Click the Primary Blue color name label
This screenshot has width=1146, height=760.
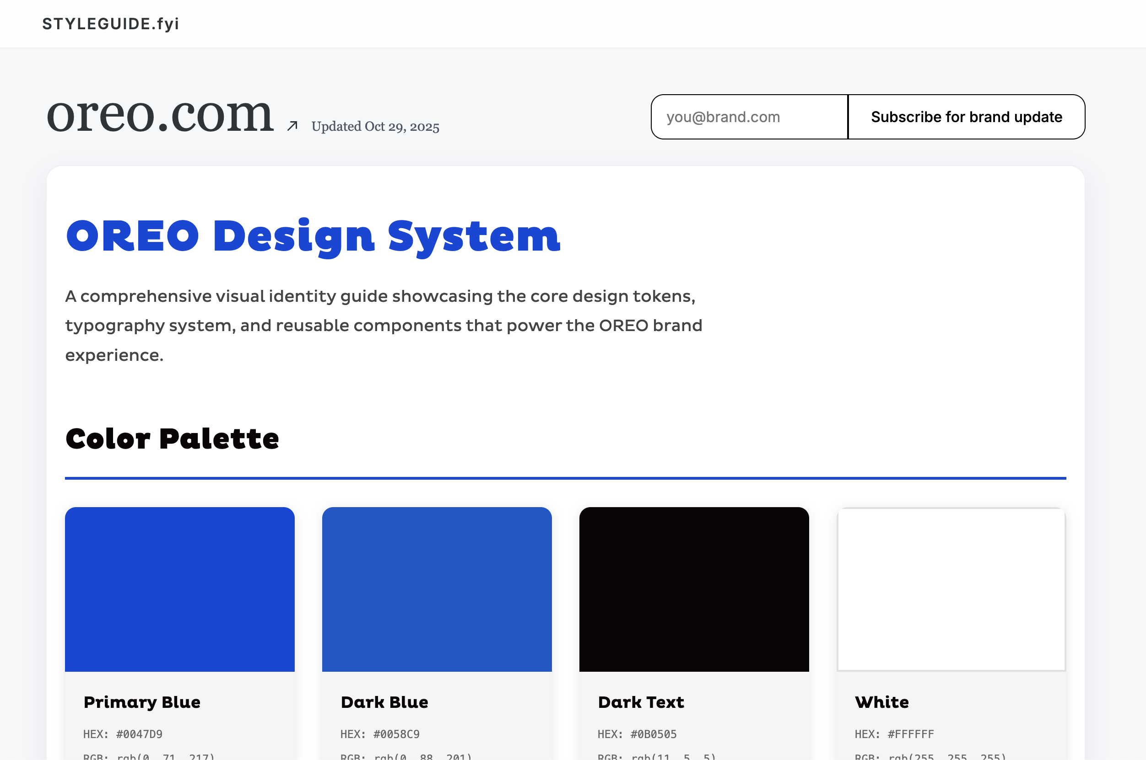[142, 702]
